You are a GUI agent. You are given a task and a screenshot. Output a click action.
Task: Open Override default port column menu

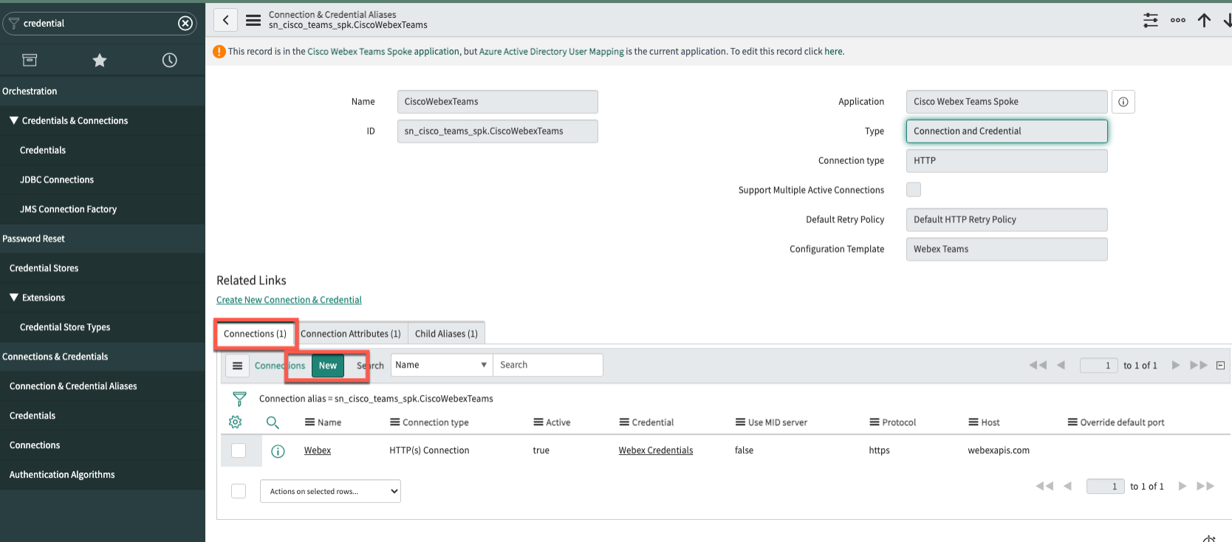point(1072,422)
